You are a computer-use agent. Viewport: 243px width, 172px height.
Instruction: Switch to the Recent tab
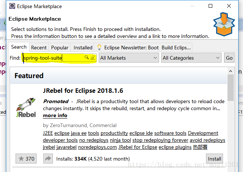coord(39,48)
